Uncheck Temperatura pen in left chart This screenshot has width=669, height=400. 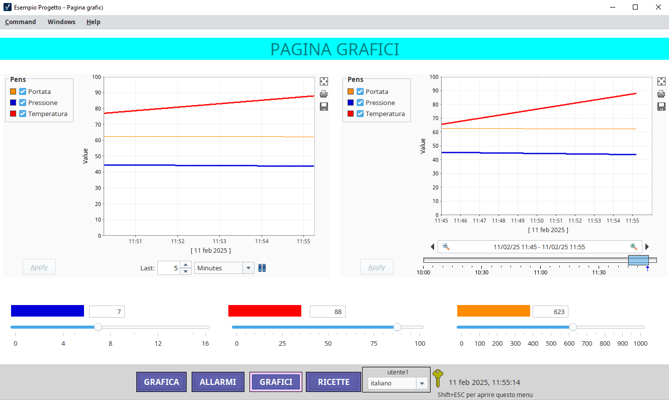point(23,114)
